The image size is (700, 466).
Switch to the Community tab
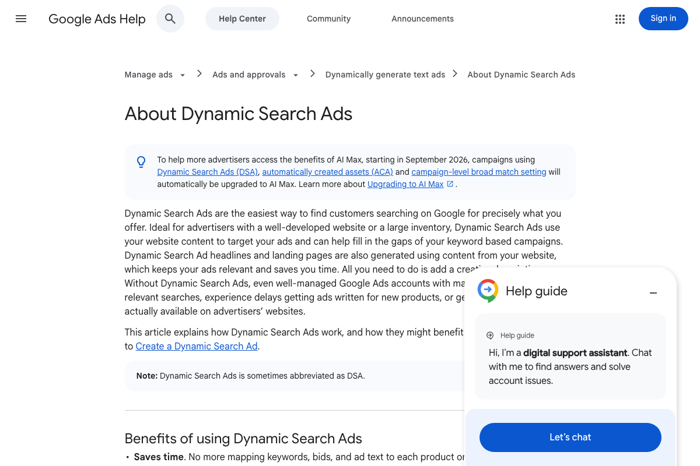tap(329, 19)
